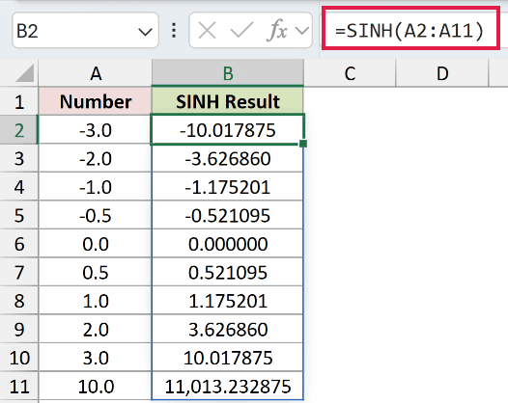508x403 pixels.
Task: Cancel formula entry with X icon
Action: click(207, 31)
